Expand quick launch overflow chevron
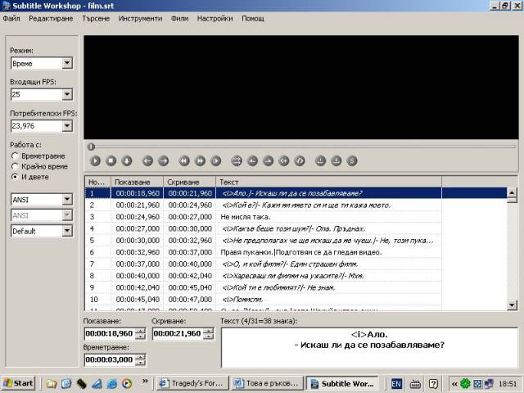Image resolution: width=524 pixels, height=393 pixels. 145,381
